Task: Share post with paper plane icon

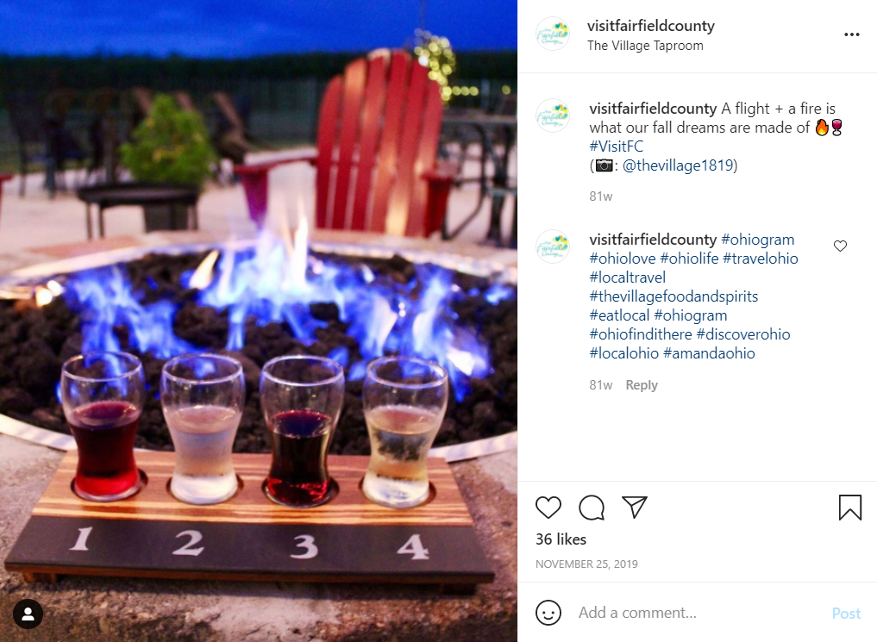Action: tap(635, 508)
